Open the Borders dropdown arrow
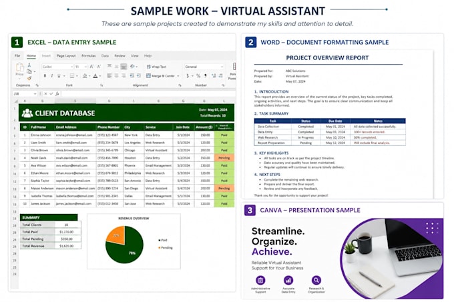This screenshot has height=302, width=454. [77, 76]
